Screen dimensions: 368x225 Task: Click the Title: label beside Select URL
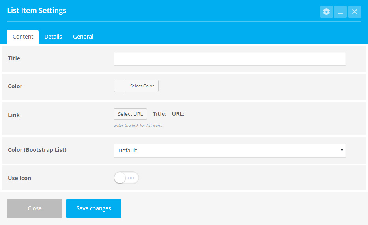pos(160,114)
